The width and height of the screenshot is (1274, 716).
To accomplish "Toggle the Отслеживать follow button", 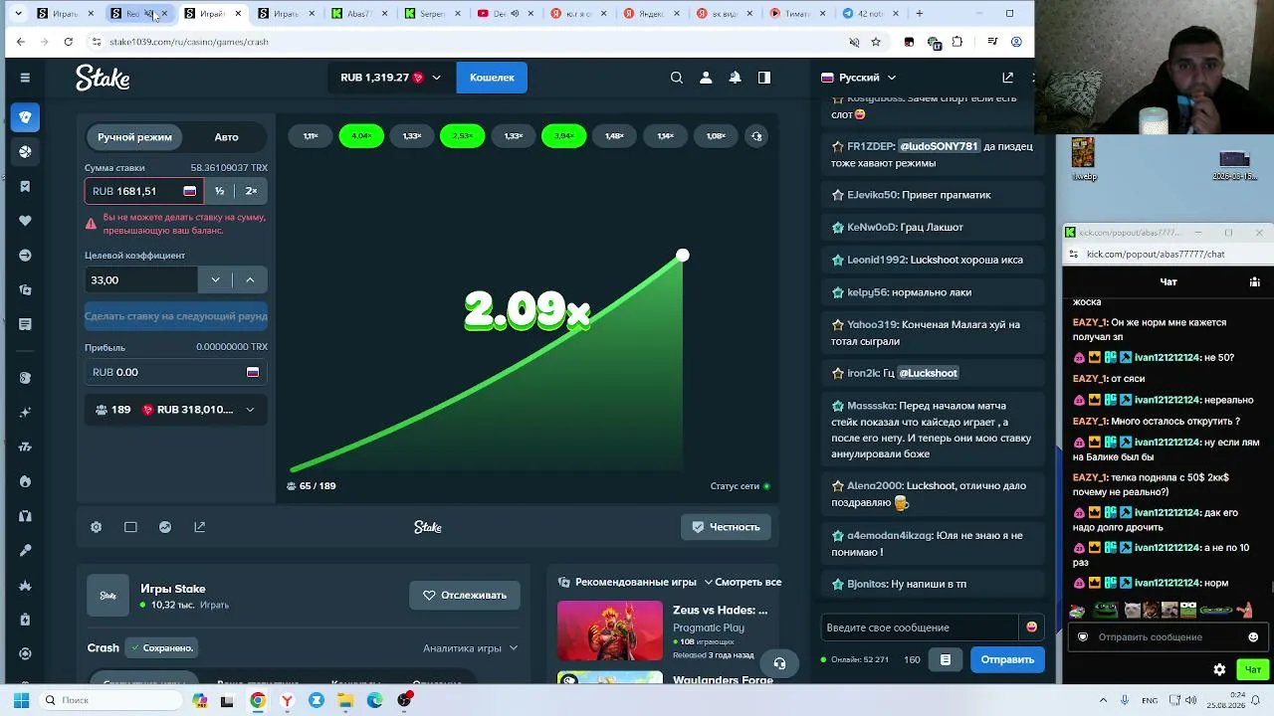I will (x=465, y=596).
